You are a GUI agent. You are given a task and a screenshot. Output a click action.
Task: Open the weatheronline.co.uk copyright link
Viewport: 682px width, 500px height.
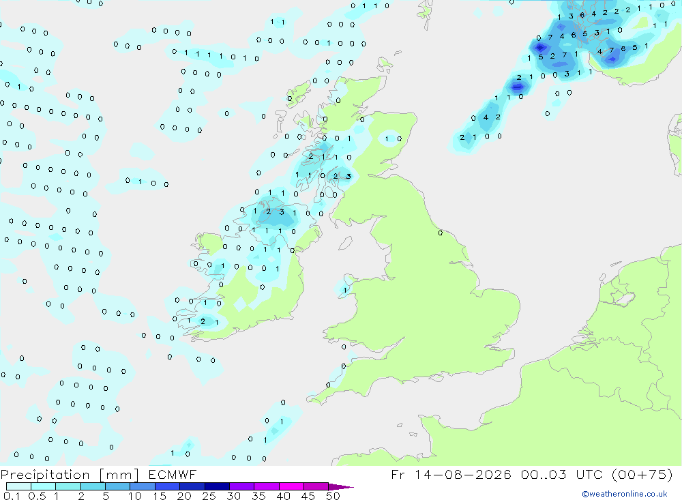(x=625, y=494)
